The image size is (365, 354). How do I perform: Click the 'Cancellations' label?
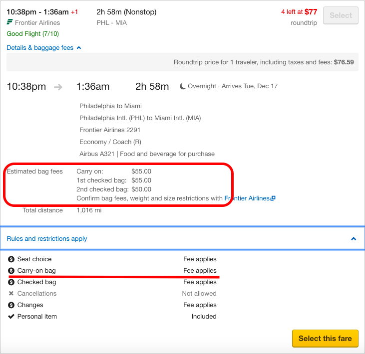coord(37,294)
